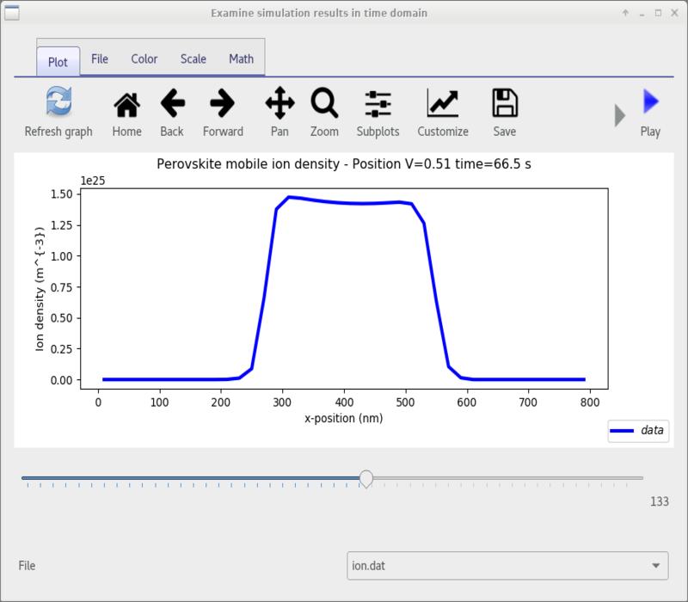Open the Color tab
This screenshot has width=688, height=602.
pyautogui.click(x=144, y=58)
